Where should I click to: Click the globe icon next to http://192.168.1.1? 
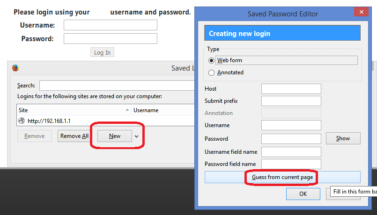coord(22,121)
